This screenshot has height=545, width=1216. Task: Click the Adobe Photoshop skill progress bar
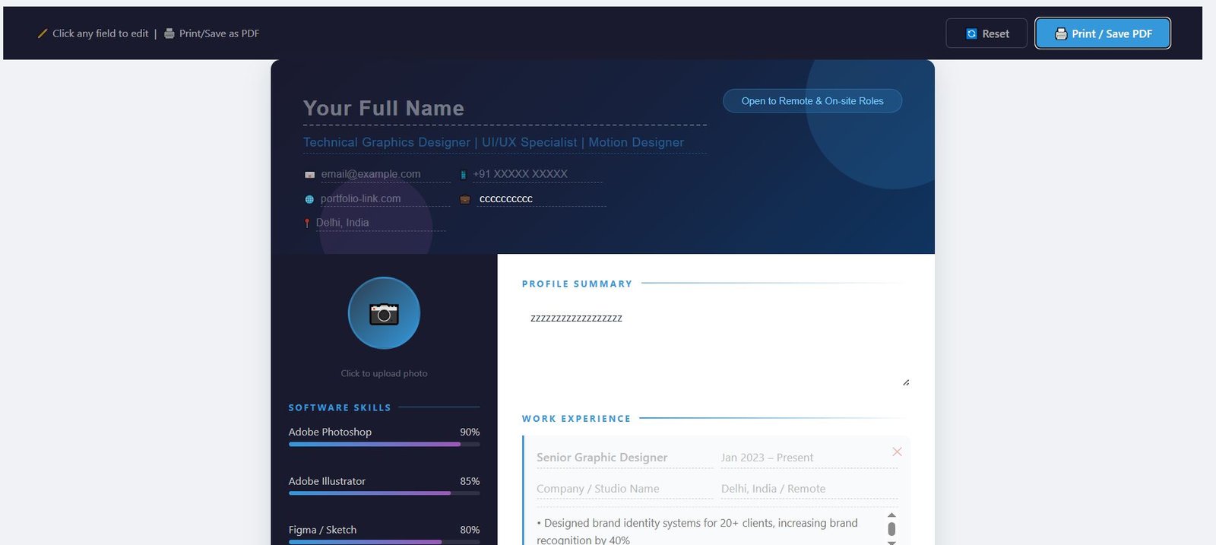coord(384,444)
